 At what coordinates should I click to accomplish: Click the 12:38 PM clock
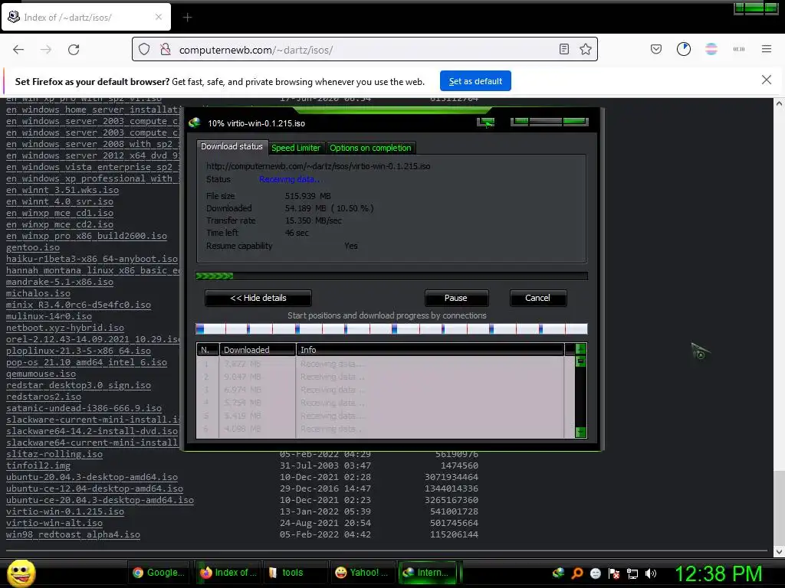pyautogui.click(x=718, y=573)
